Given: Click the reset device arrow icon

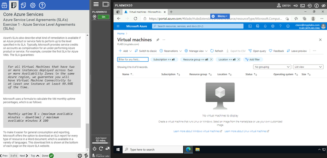Looking at the screenshot, I should pos(108,149).
